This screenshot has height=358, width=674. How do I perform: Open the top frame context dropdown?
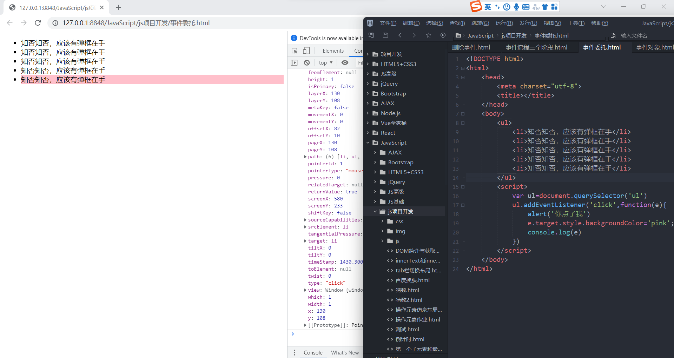pos(325,62)
